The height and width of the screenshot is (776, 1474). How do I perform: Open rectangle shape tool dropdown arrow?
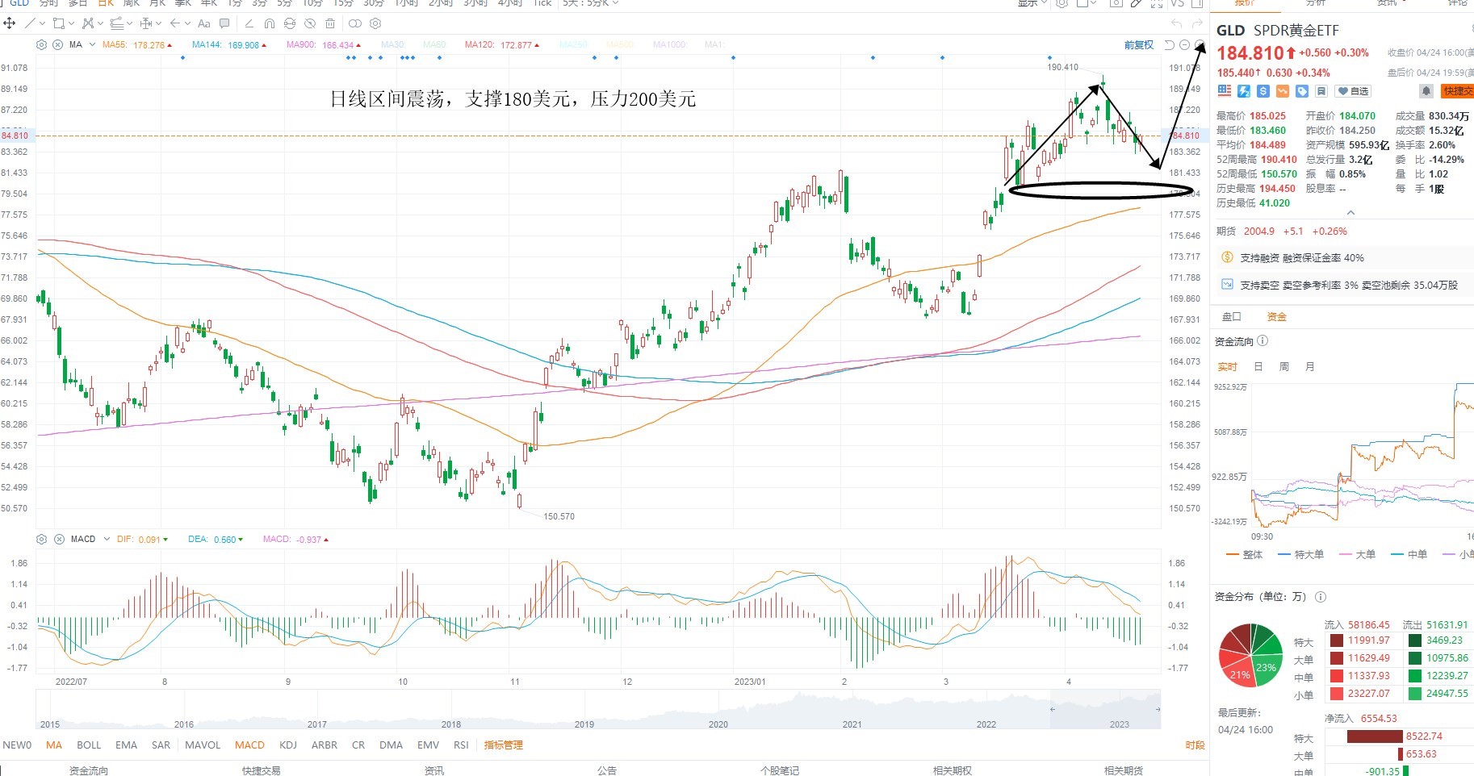[x=71, y=23]
